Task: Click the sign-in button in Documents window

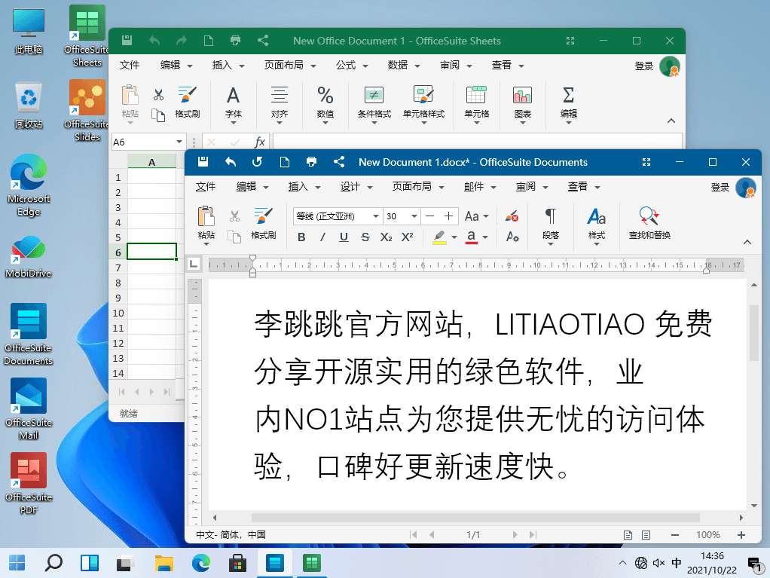Action: click(x=720, y=187)
